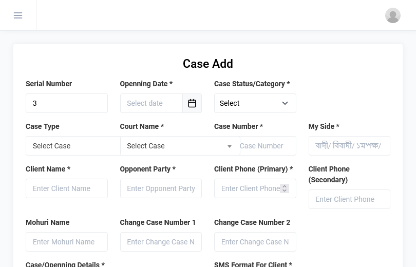Click the Court Name field label
This screenshot has width=416, height=267.
pyautogui.click(x=142, y=126)
